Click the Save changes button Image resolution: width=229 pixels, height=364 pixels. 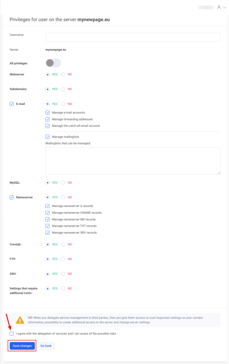click(22, 346)
